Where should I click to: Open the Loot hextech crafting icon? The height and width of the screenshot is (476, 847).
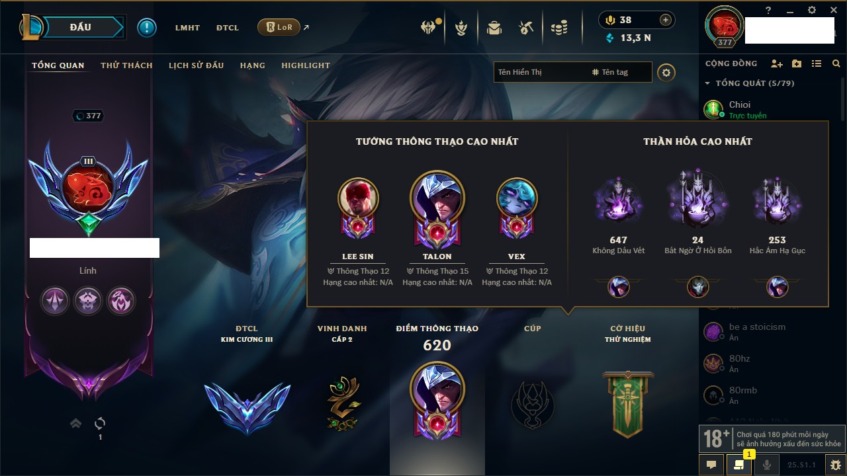[x=527, y=28]
